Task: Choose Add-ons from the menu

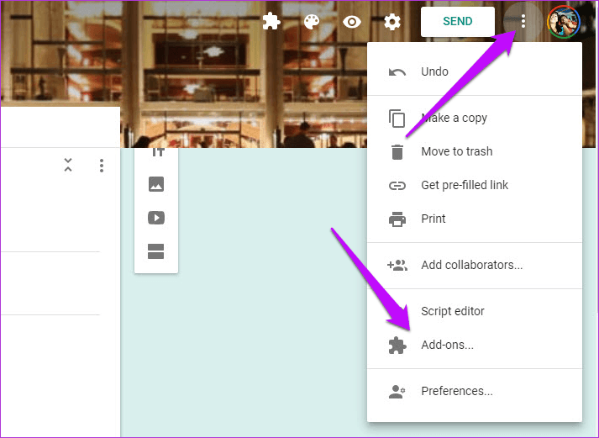Action: coord(475,346)
